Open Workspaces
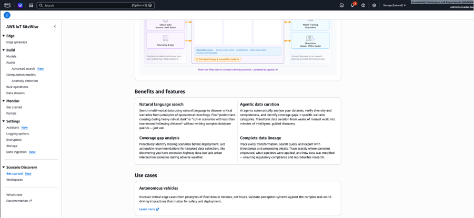The width and height of the screenshot is (474, 218). pos(15,180)
